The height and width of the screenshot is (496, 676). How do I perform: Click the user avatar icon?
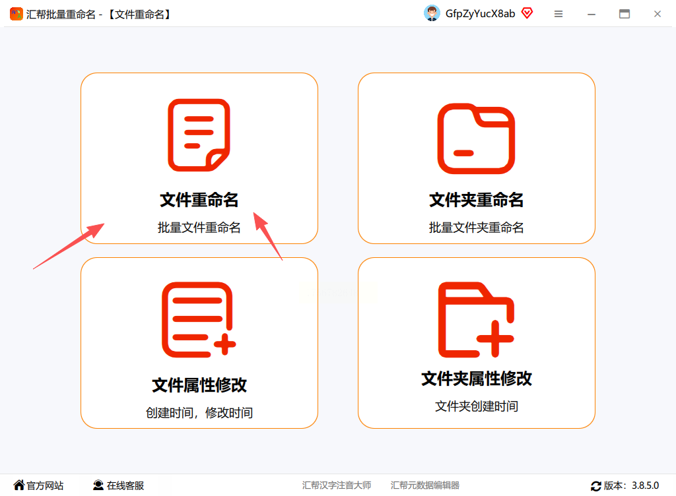click(x=432, y=13)
